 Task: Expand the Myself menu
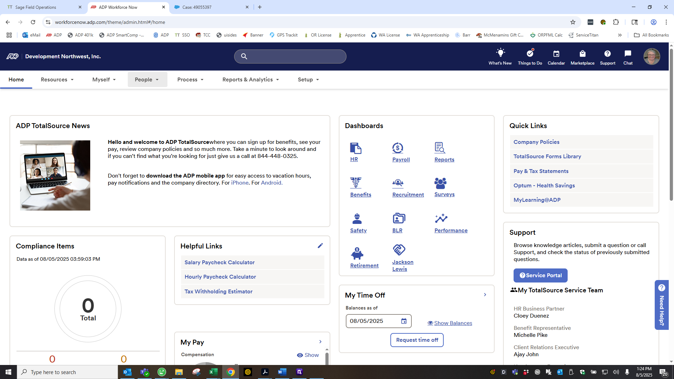(x=104, y=80)
